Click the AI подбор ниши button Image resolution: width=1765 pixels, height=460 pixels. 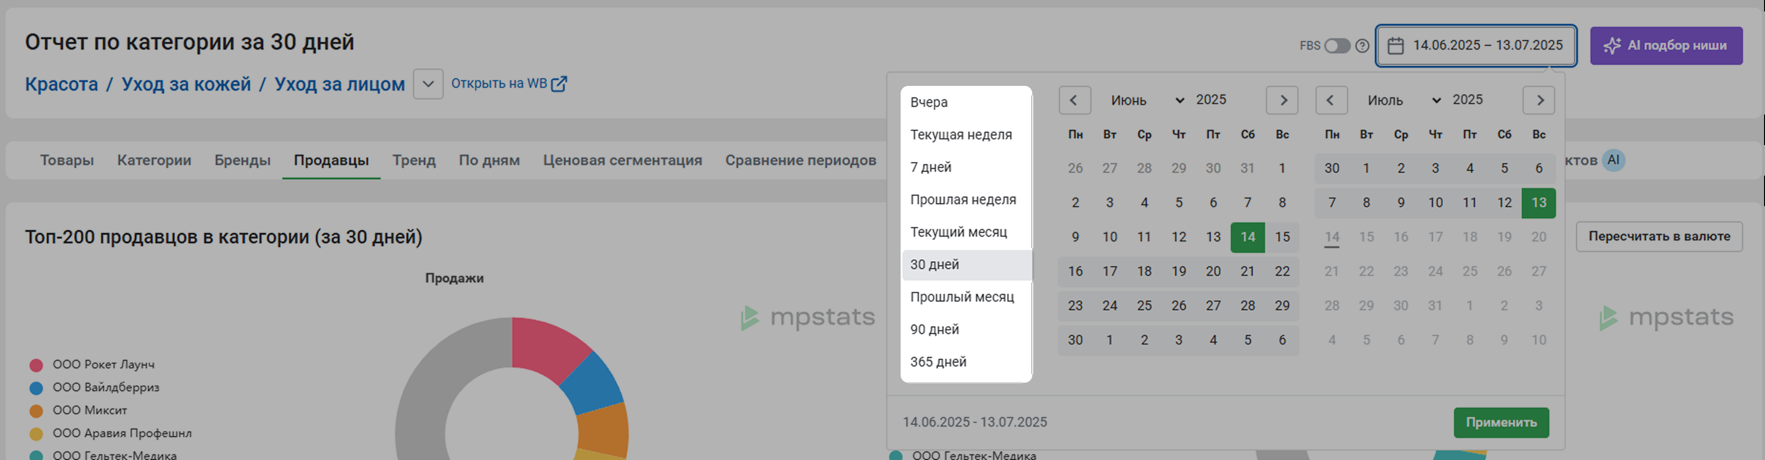click(1666, 46)
